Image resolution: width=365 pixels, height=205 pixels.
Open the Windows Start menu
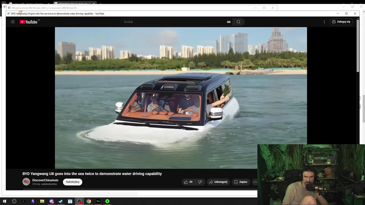coord(5,201)
